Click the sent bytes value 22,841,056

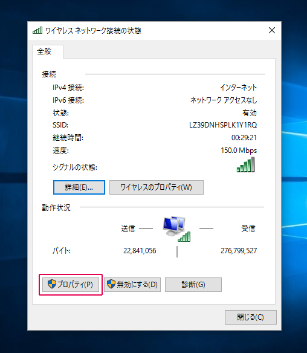point(140,251)
